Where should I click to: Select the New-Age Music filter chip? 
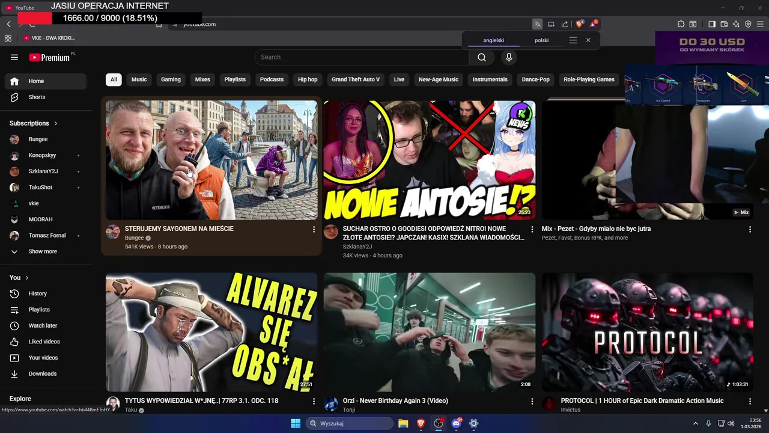[438, 79]
